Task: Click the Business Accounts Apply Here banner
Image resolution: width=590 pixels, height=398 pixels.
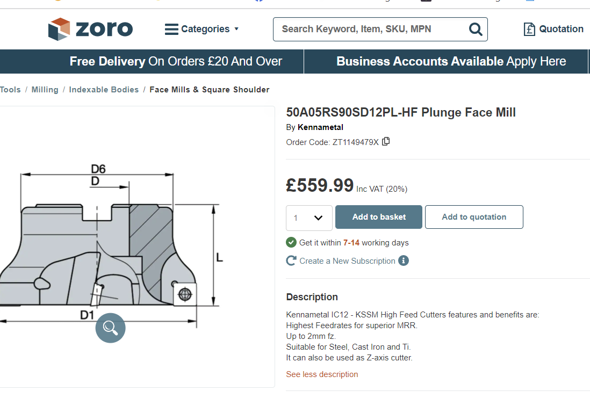Action: tap(451, 61)
